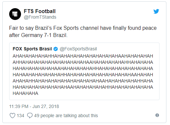Open the FOX Sports Brasil account name
The height and width of the screenshot is (125, 170).
(32, 49)
